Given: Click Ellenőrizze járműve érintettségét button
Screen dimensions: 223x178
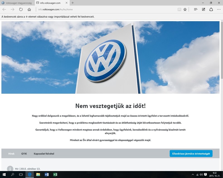Looking at the screenshot, I should (x=191, y=154).
